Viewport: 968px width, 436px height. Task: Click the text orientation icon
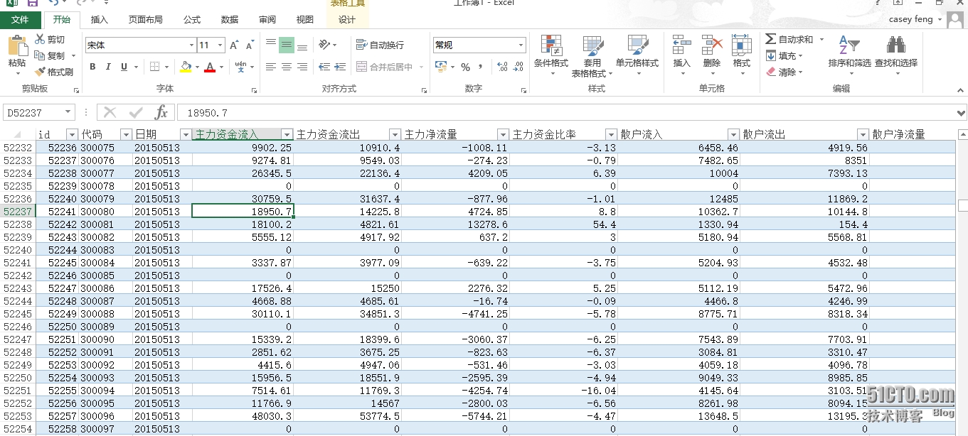click(324, 45)
